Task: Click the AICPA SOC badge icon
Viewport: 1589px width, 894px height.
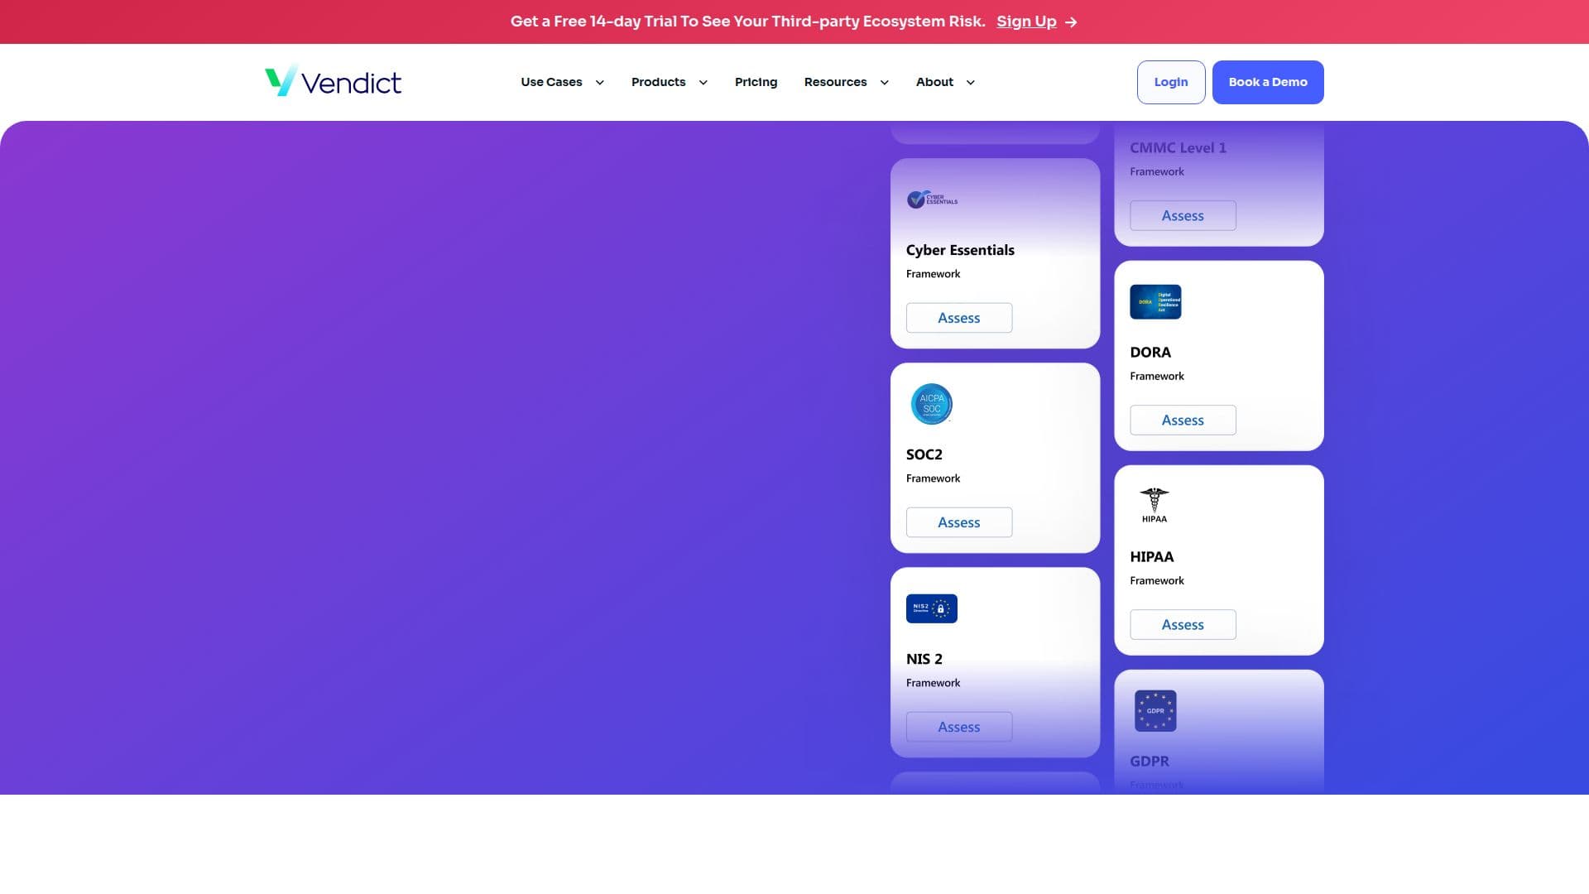Action: [x=932, y=404]
